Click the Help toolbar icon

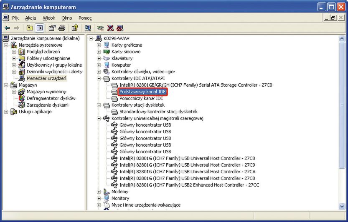pyautogui.click(x=75, y=28)
